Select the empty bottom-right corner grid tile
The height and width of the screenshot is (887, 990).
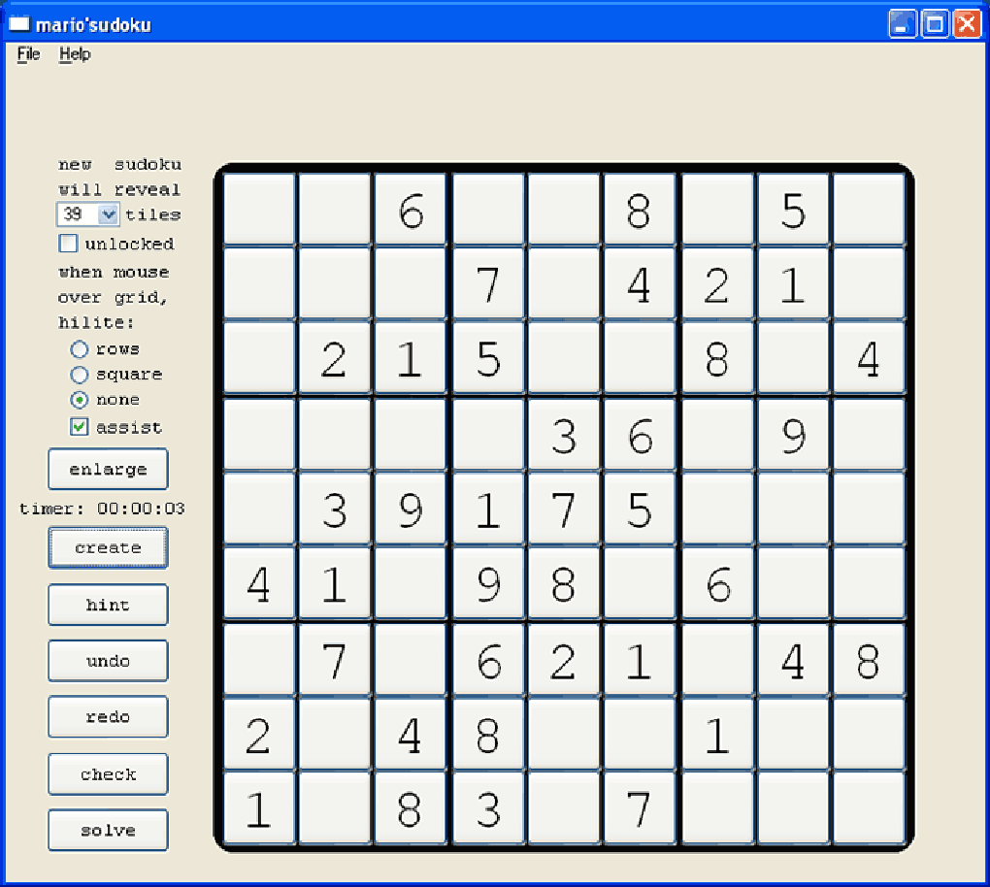pos(869,808)
